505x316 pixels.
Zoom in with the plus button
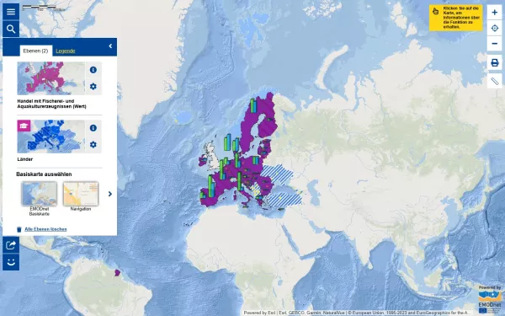tap(494, 13)
